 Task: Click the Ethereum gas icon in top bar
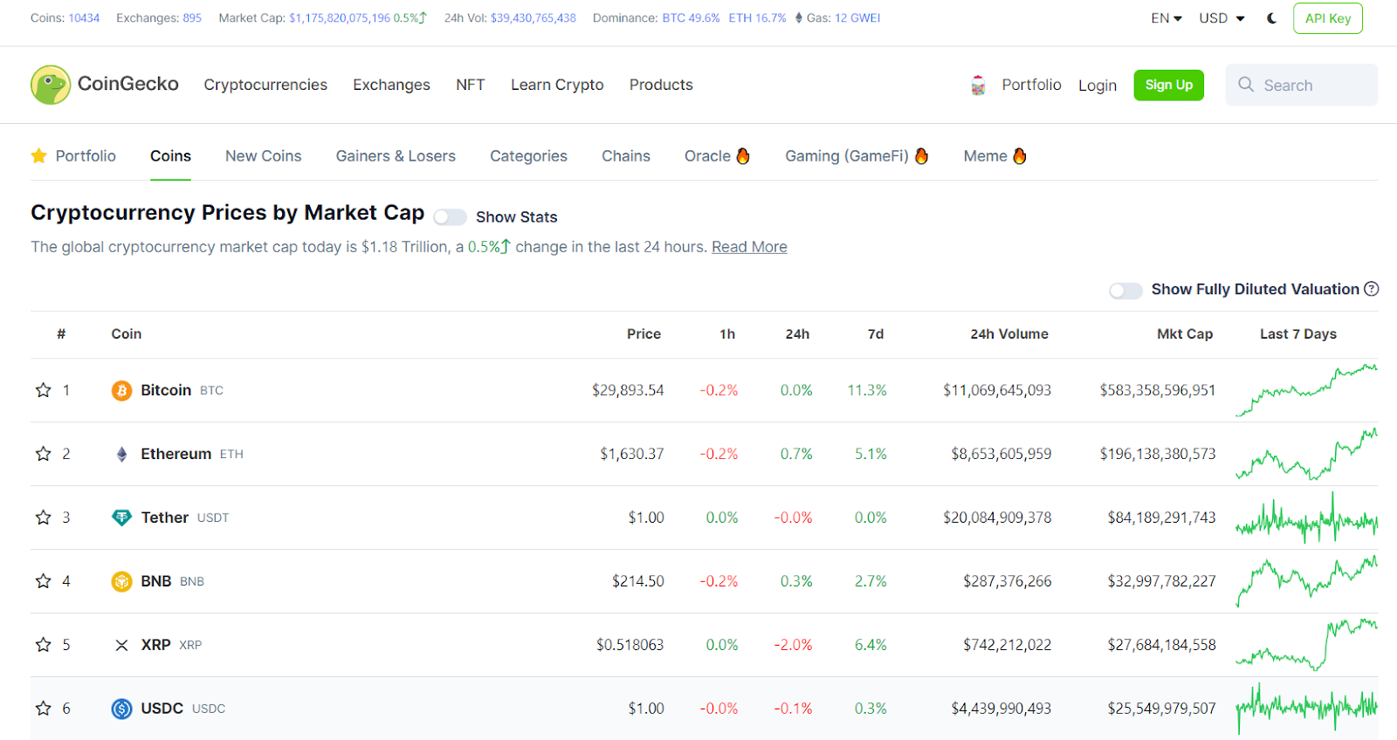point(799,17)
